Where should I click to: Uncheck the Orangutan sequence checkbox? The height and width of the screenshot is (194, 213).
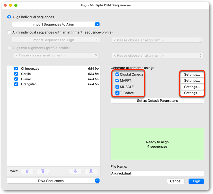[16, 84]
